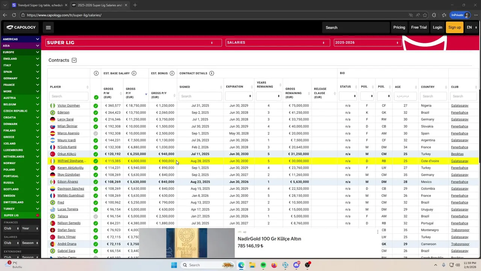Open Spotify from the taskbar
This screenshot has width=481, height=271.
pyautogui.click(x=263, y=265)
